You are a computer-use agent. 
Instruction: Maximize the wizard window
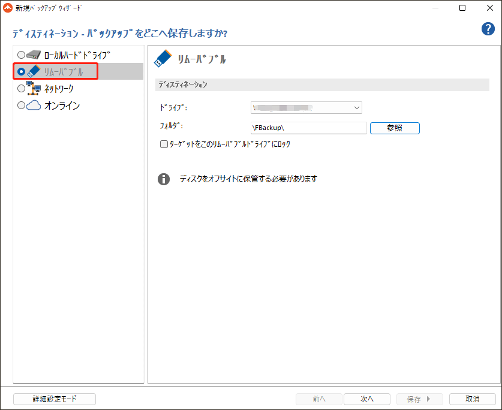[462, 8]
